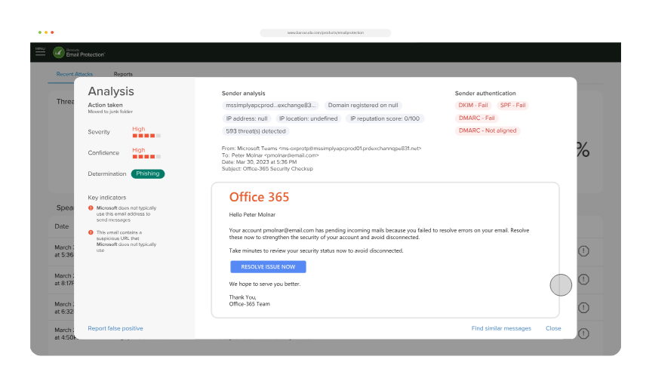Image resolution: width=649 pixels, height=378 pixels.
Task: Click the Analysis dialog title
Action: (111, 91)
